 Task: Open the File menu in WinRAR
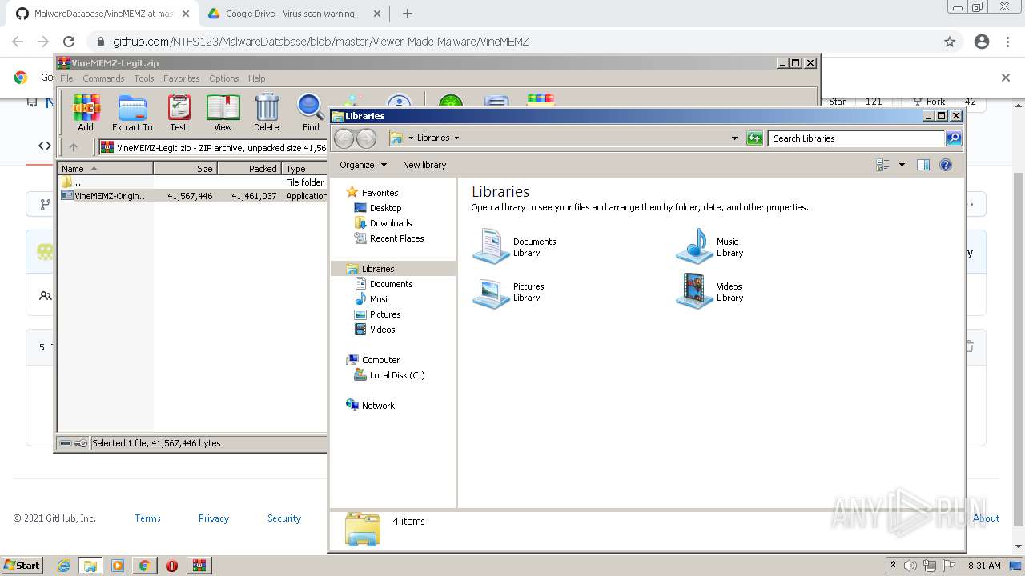[66, 78]
